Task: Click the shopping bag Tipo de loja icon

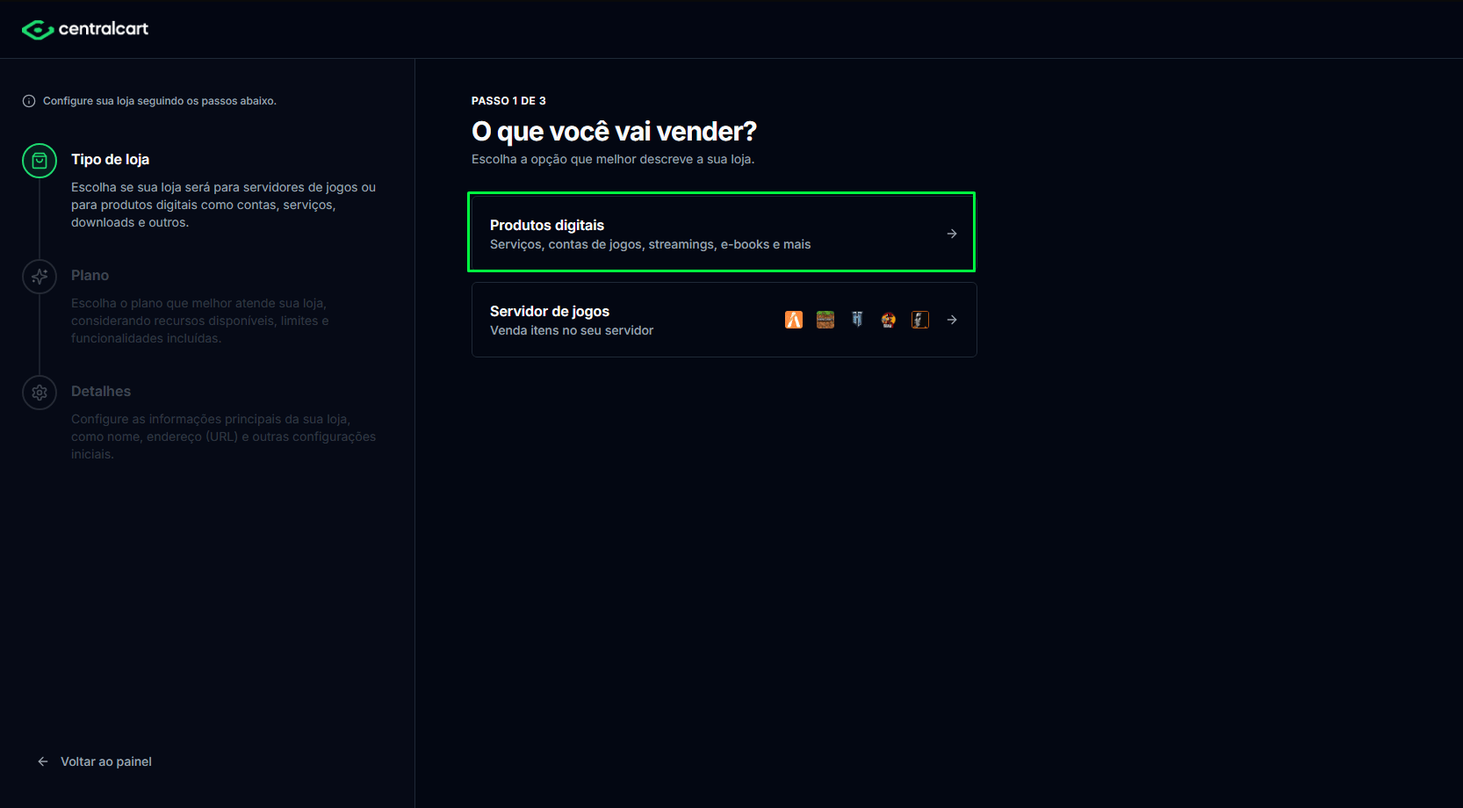Action: [40, 161]
